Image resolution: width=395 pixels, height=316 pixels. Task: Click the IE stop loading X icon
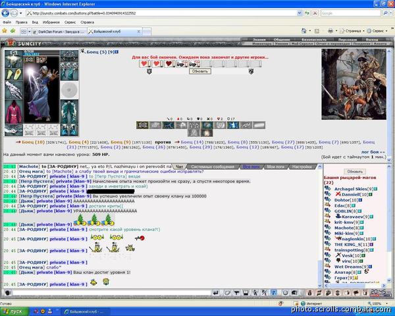pyautogui.click(x=315, y=13)
